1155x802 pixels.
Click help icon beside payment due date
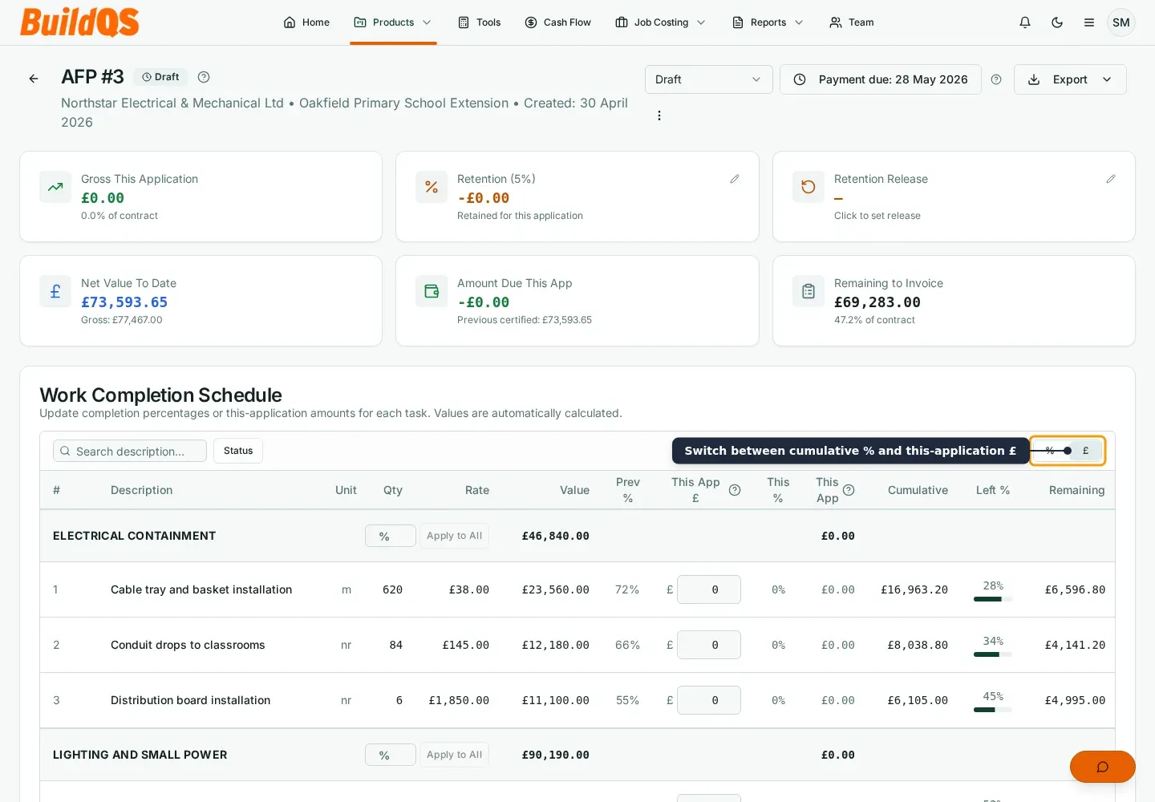click(x=996, y=79)
